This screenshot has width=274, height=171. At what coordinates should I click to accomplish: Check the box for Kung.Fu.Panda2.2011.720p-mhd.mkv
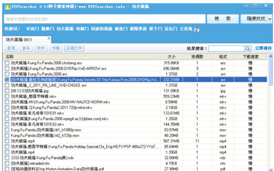pyautogui.click(x=7, y=108)
